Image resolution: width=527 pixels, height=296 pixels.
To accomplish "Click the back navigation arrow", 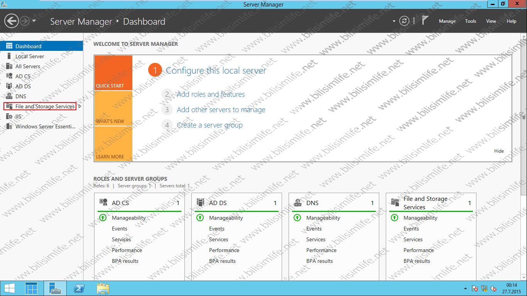I will coord(12,21).
